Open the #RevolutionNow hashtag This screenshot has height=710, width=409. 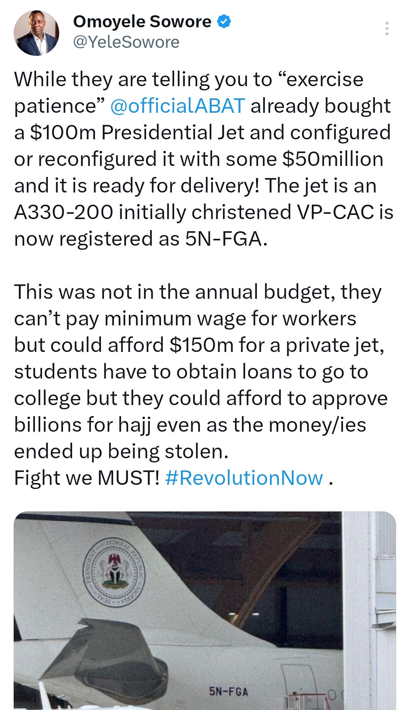click(x=244, y=478)
